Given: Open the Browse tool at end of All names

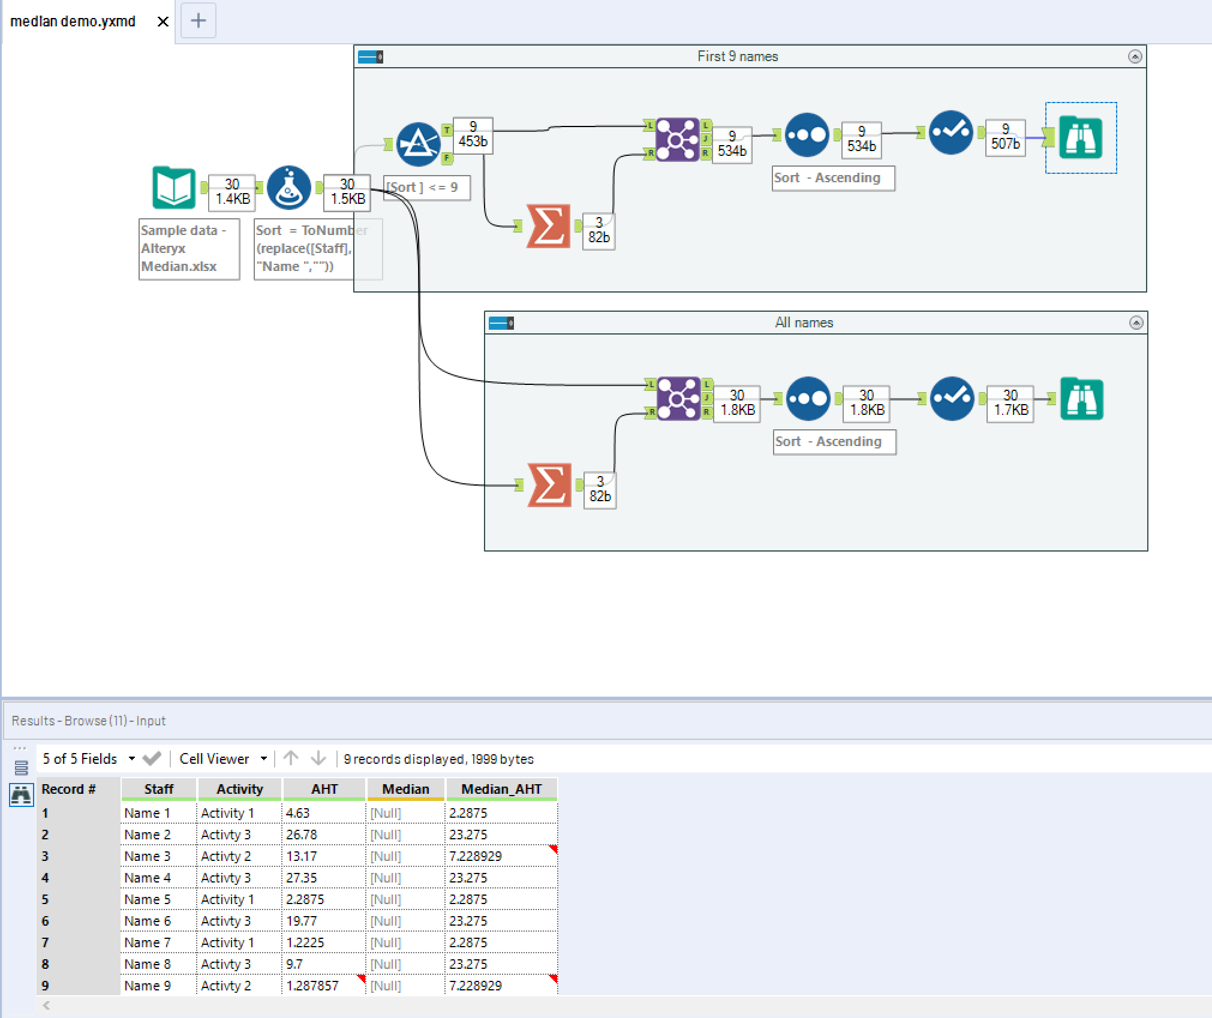Looking at the screenshot, I should point(1081,399).
